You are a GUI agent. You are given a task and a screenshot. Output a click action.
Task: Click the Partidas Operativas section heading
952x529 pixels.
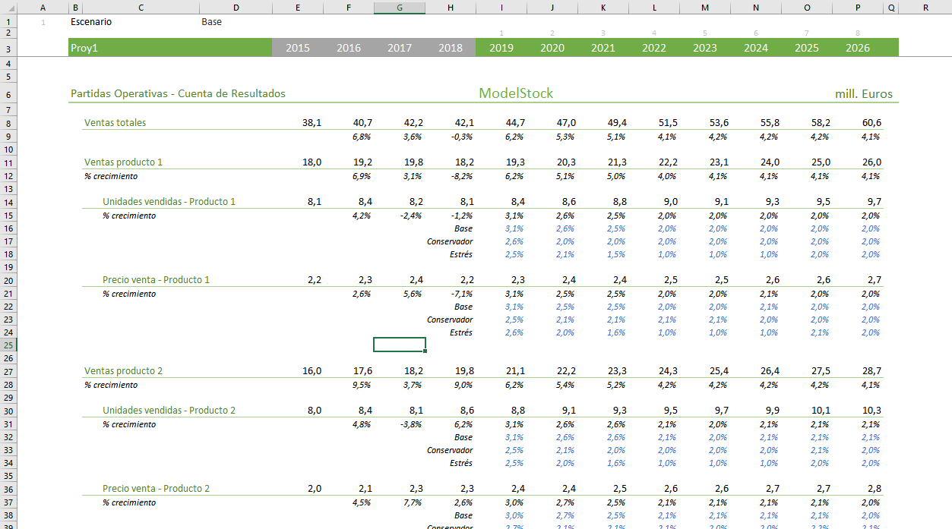pos(178,93)
